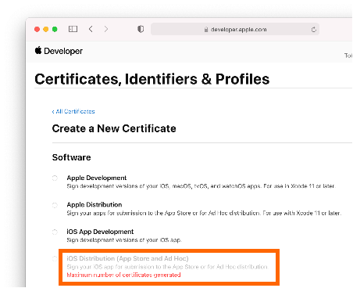Click the green full-screen window button
The image size is (353, 288).
click(x=55, y=29)
